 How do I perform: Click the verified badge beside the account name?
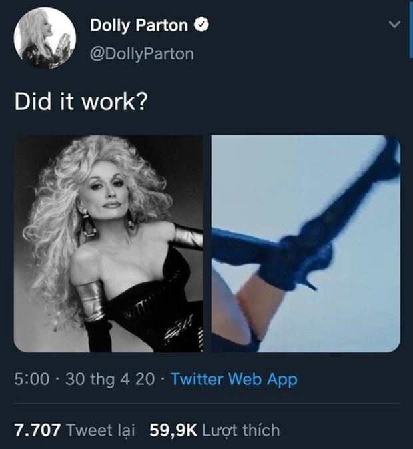point(201,25)
